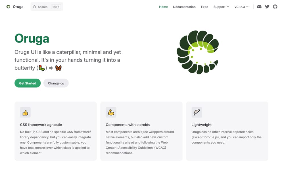
Task: Click the flexed biceps icon on steroids card
Action: click(111, 112)
